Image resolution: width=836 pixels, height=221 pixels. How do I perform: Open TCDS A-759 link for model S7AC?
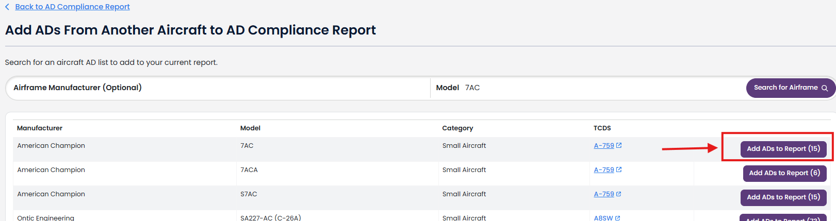pos(604,194)
